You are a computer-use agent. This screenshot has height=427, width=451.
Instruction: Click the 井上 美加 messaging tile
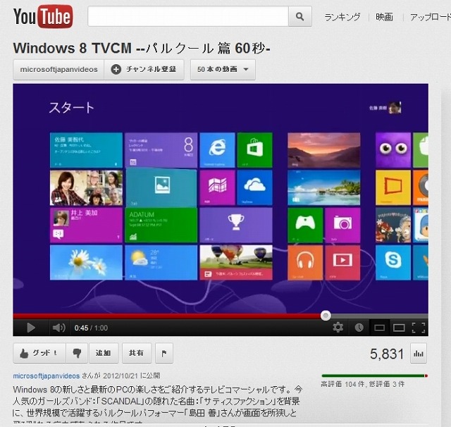(x=86, y=225)
